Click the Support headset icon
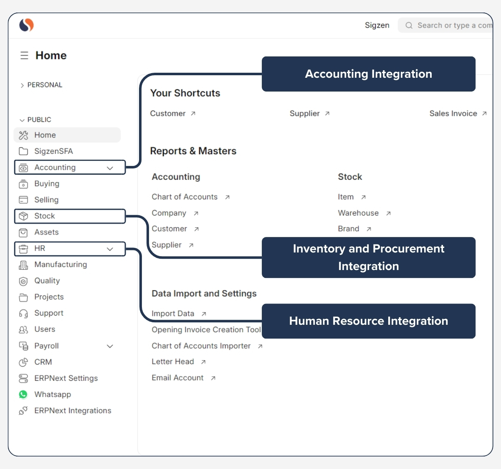501x469 pixels. pos(23,313)
